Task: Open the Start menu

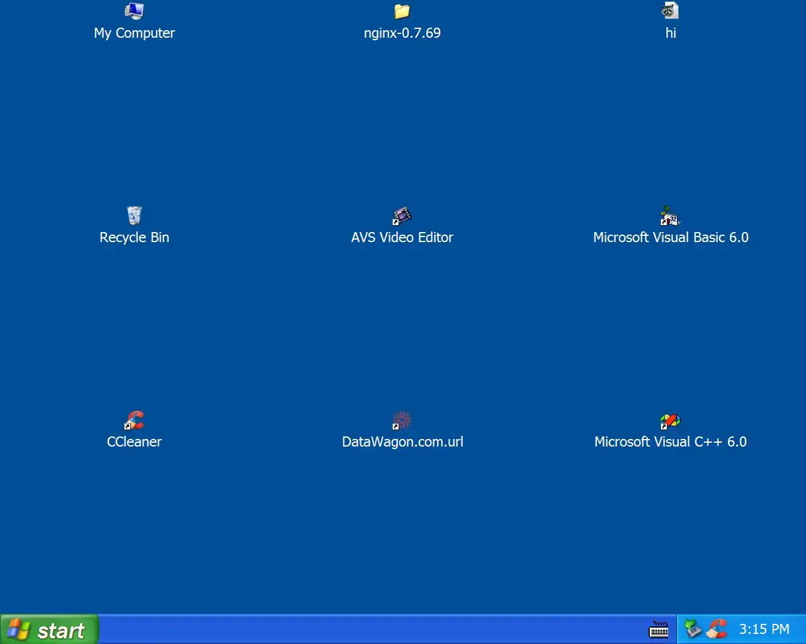Action: tap(49, 630)
